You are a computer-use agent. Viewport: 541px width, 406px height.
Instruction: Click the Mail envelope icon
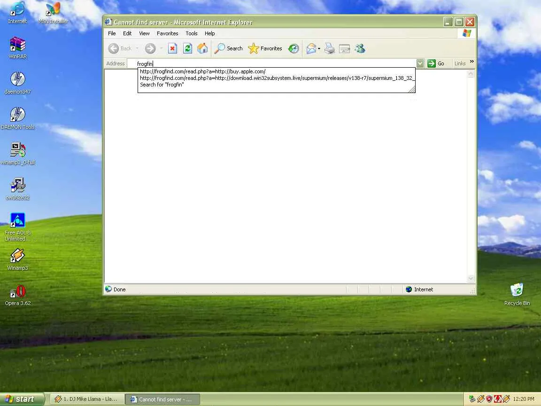[x=311, y=48]
